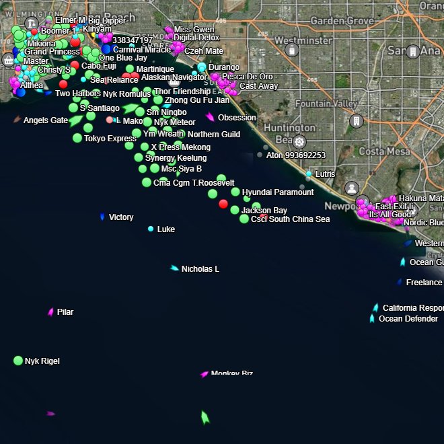
Task: Click the cyan California Responder vessel marker
Action: pos(376,307)
